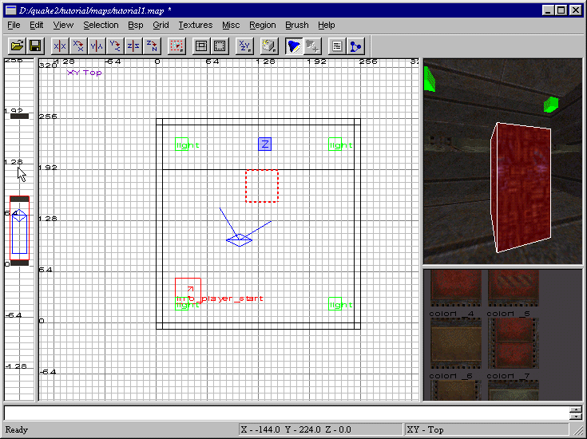Click the console scroll down arrow

575,417
